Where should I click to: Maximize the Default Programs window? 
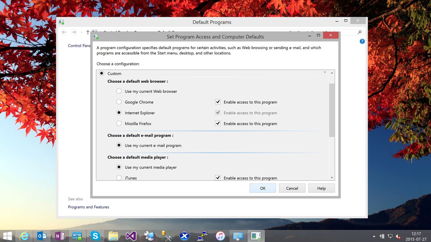(345, 21)
